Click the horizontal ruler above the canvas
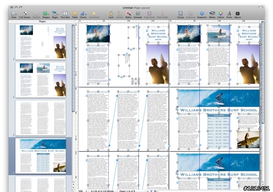273x192 pixels. click(x=169, y=21)
